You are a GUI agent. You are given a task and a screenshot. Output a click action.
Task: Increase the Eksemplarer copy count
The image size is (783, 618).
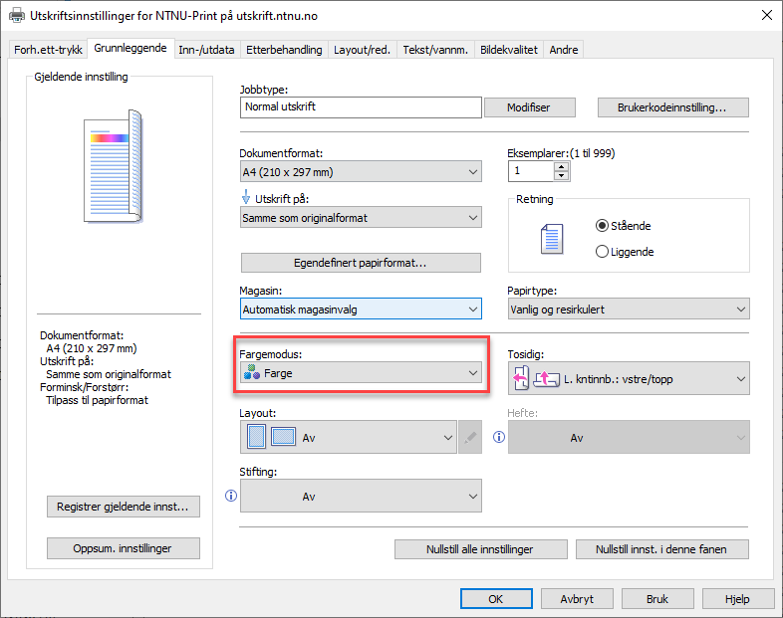click(562, 166)
